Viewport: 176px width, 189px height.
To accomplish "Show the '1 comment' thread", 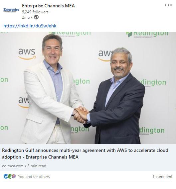I will coord(162,177).
